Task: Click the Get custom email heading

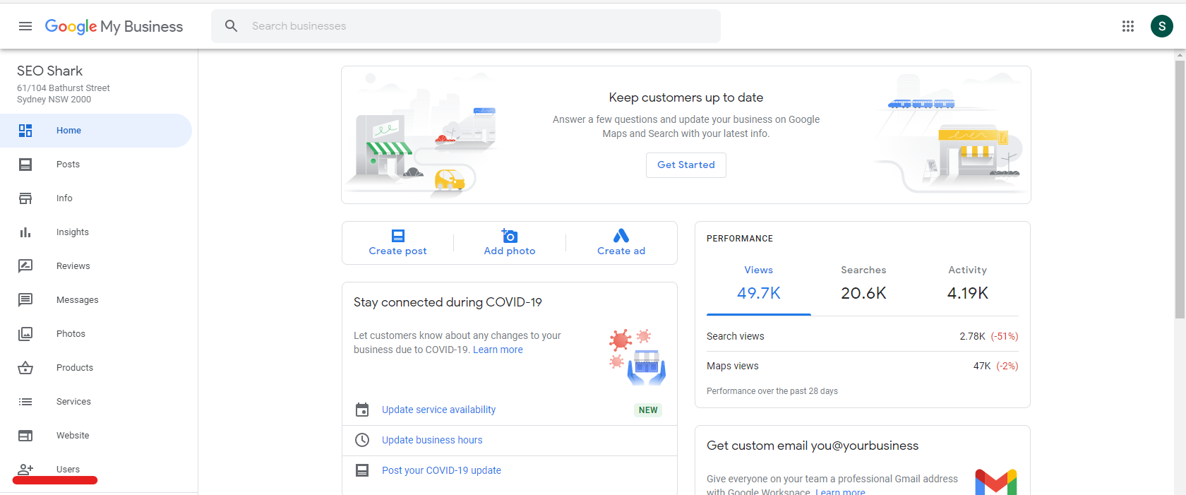Action: (x=813, y=446)
